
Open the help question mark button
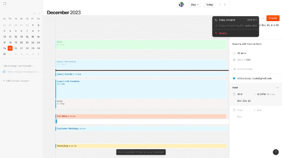[x=276, y=152]
